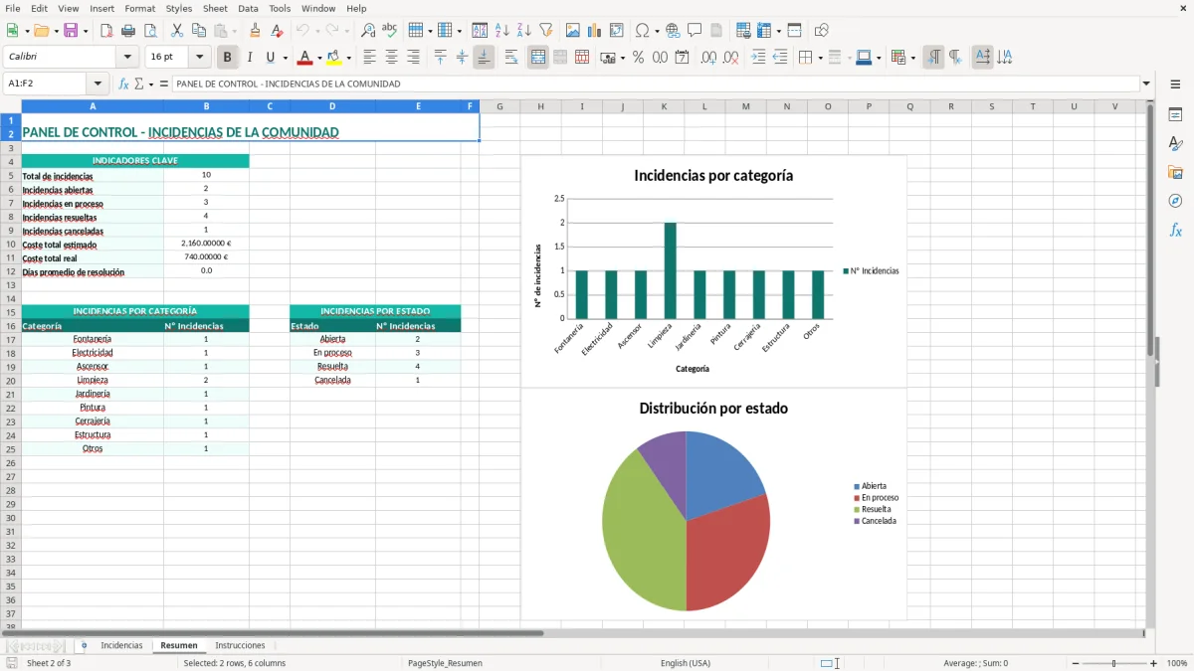Screen dimensions: 1194x671
Task: Expand the Name Box dropdown arrow
Action: pos(98,84)
